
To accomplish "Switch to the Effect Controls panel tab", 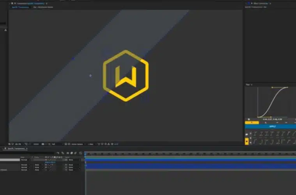I will click(261, 4).
